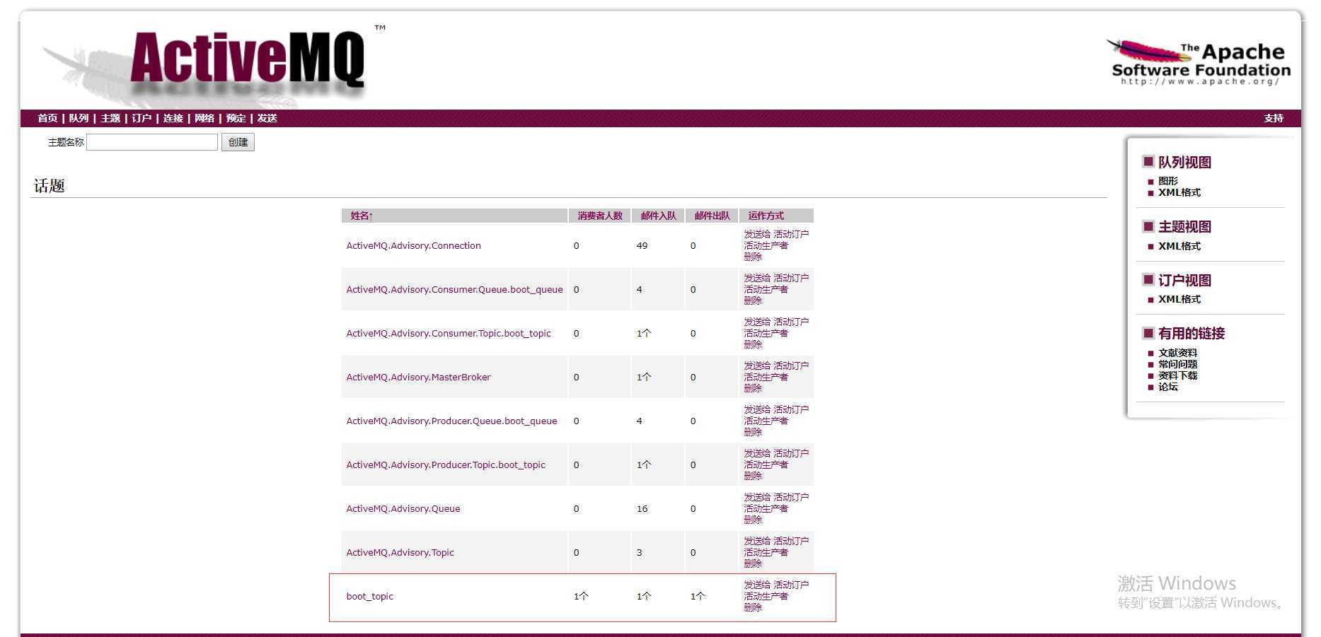The width and height of the screenshot is (1321, 637).
Task: Click 删除 for ActiveMQ.Advisory.Queue
Action: coord(753,520)
